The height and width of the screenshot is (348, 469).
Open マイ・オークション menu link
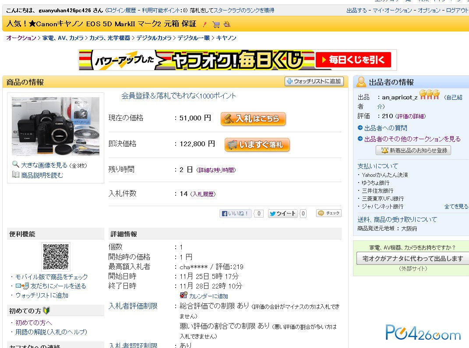[x=392, y=11]
